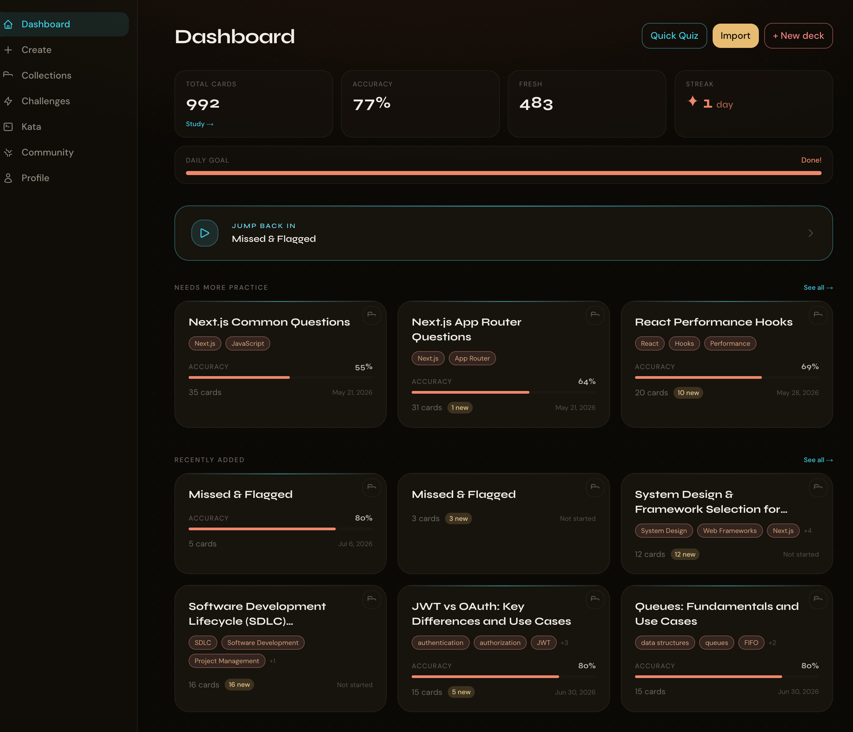The image size is (853, 732).
Task: Click the Study link under Total Cards
Action: tap(199, 124)
